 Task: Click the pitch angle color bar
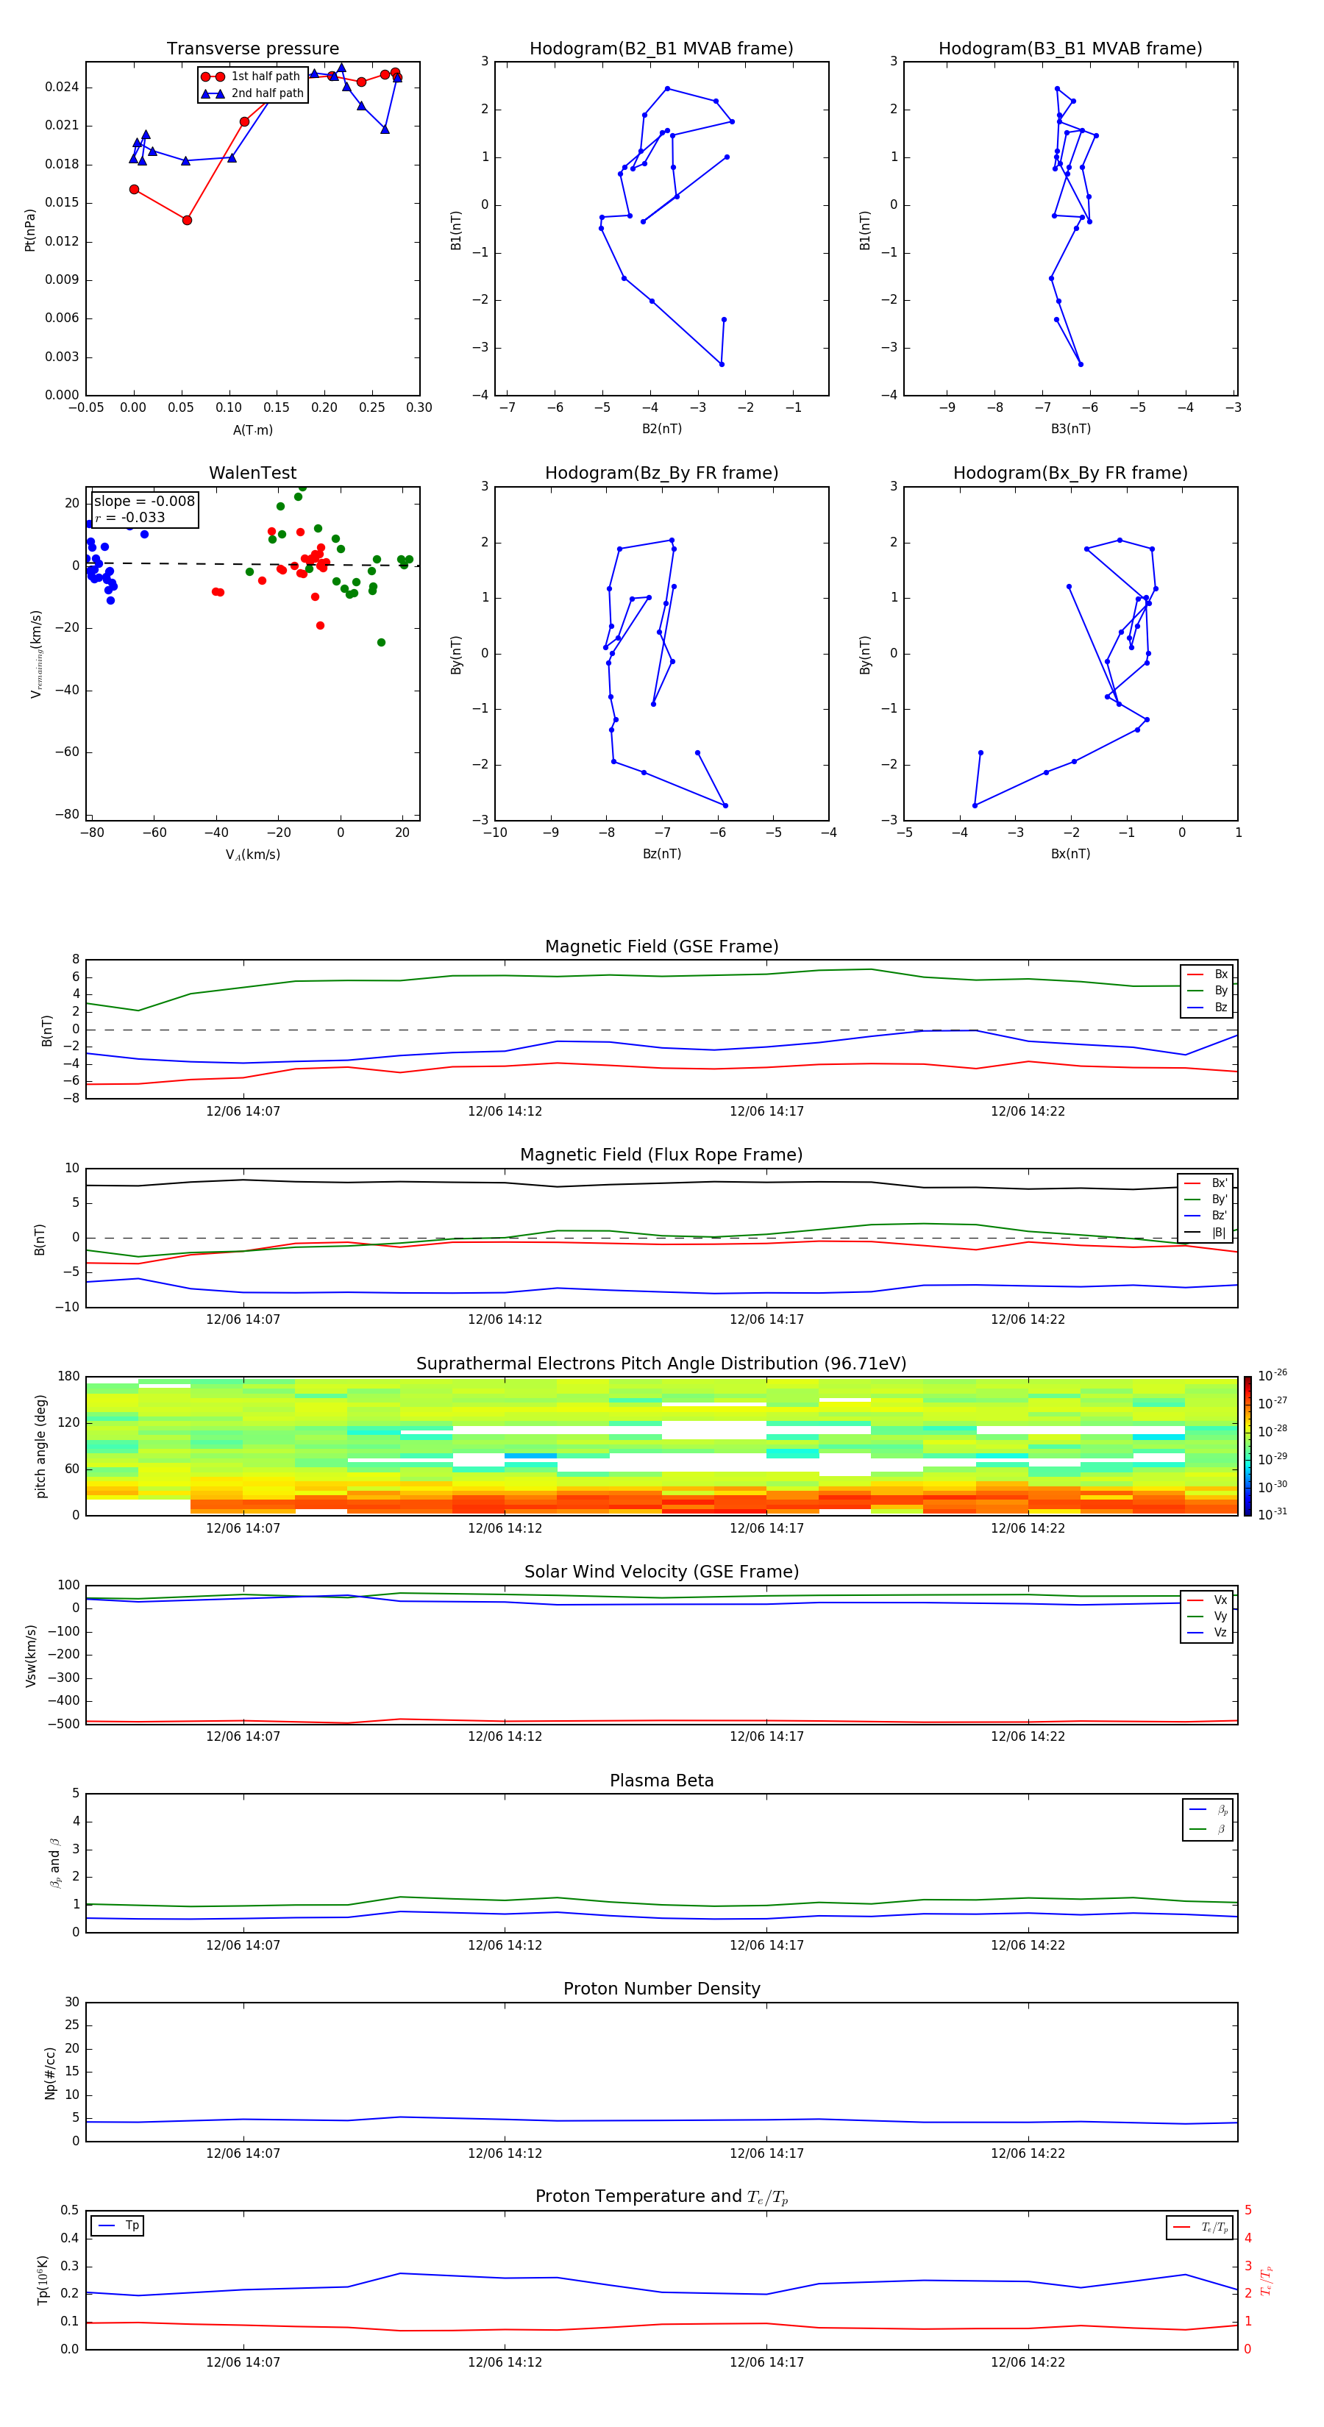coord(1248,1446)
